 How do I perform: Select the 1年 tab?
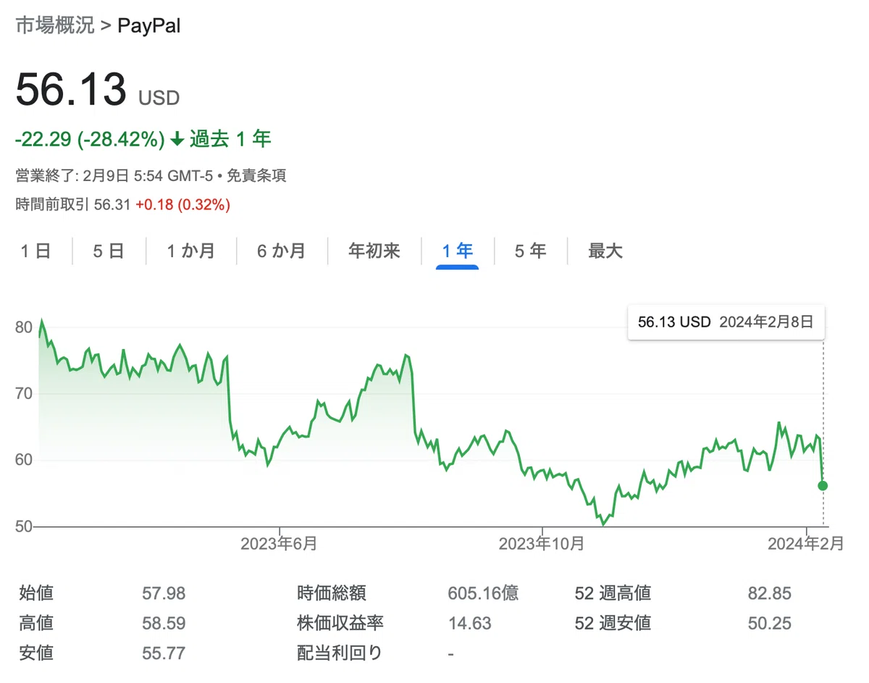click(x=457, y=251)
